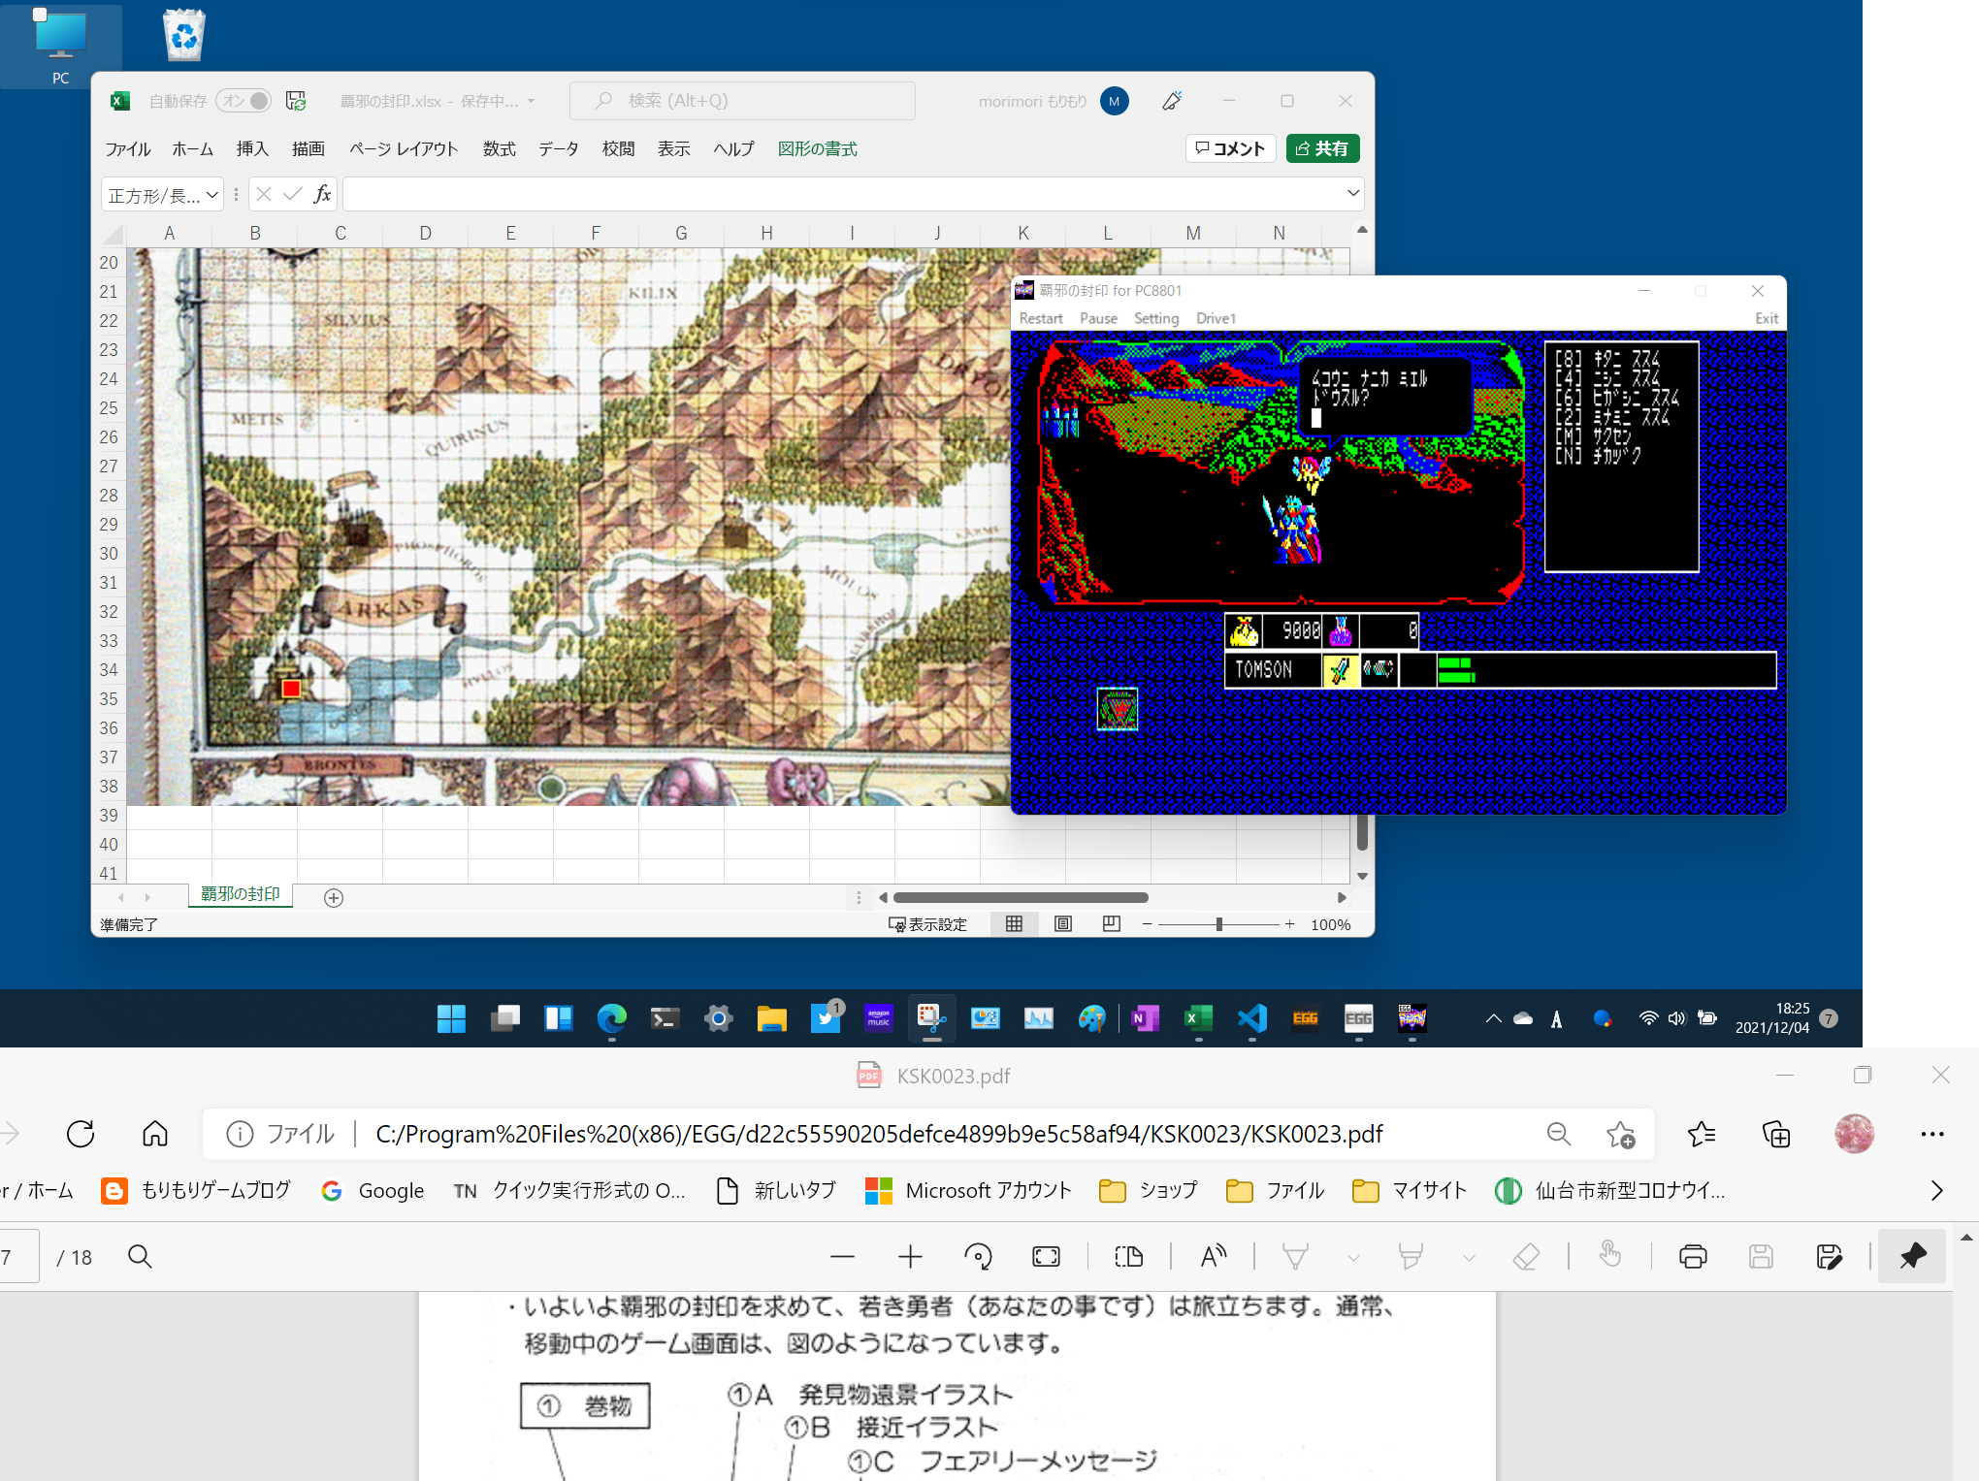Toggle the AutoSave switch in Excel
The width and height of the screenshot is (1979, 1481).
[243, 101]
